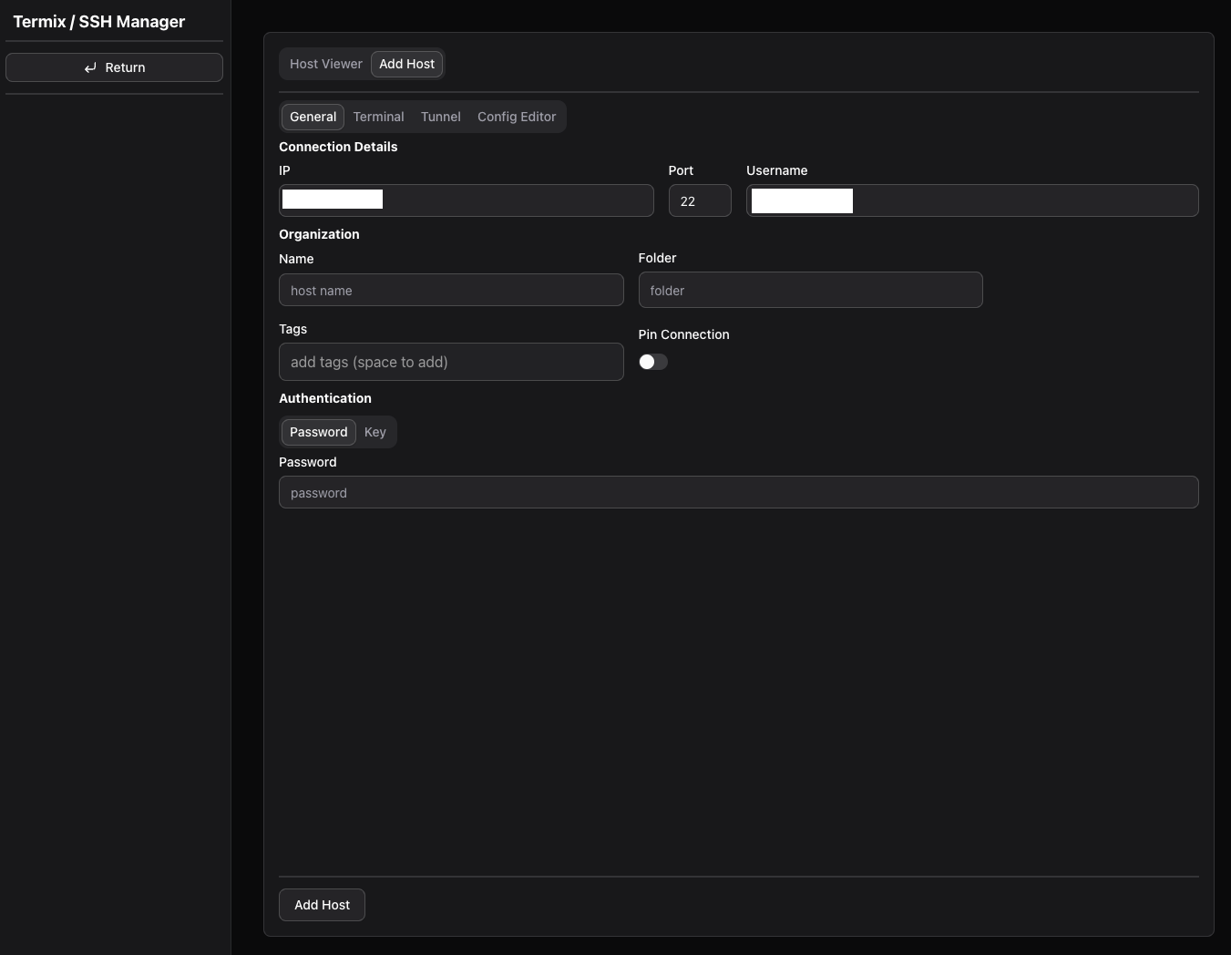Image resolution: width=1231 pixels, height=955 pixels.
Task: Focus the password entry field
Action: click(x=738, y=493)
